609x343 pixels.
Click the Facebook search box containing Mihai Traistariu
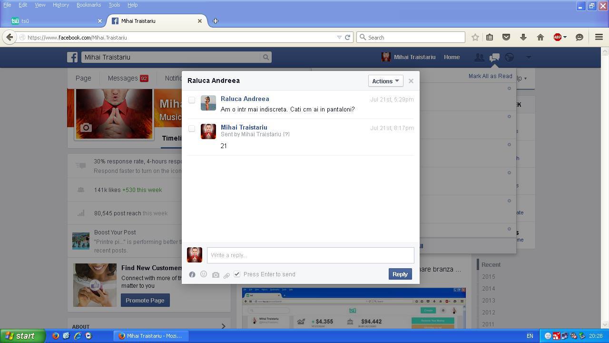(x=171, y=57)
